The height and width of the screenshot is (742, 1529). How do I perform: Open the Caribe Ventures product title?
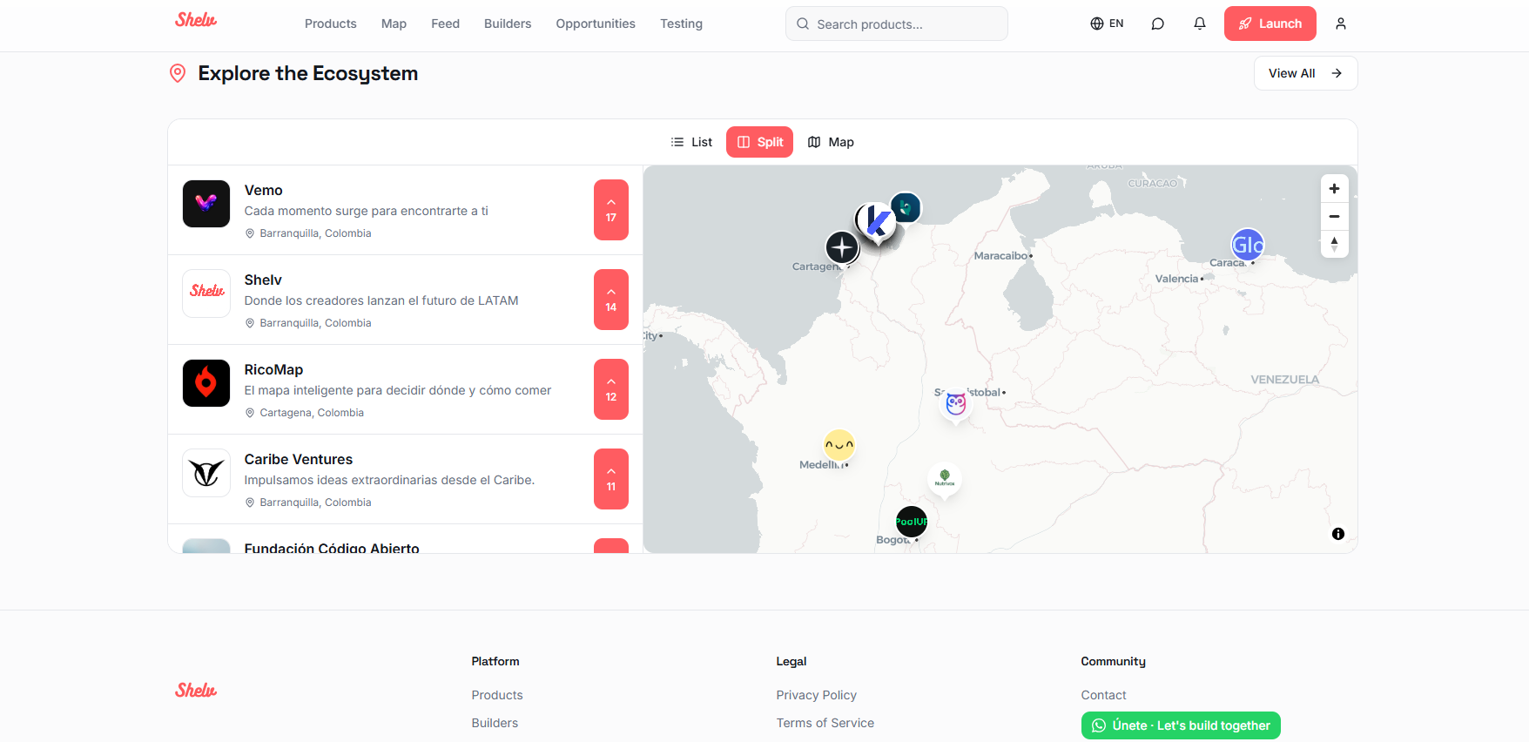point(298,459)
